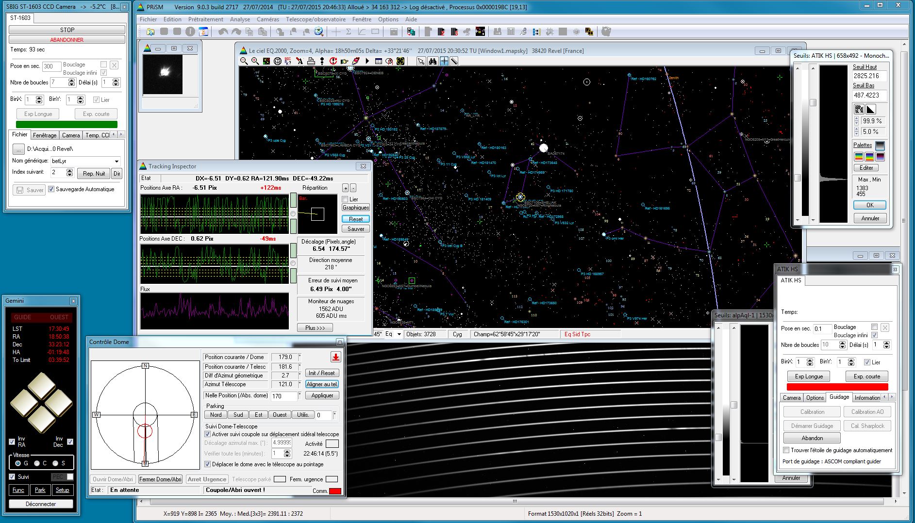Select the ruler measurement tool in sky map toolbar
915x523 pixels.
point(454,61)
